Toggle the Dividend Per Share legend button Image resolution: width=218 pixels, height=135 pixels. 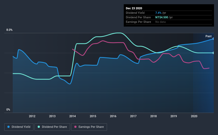(52, 127)
